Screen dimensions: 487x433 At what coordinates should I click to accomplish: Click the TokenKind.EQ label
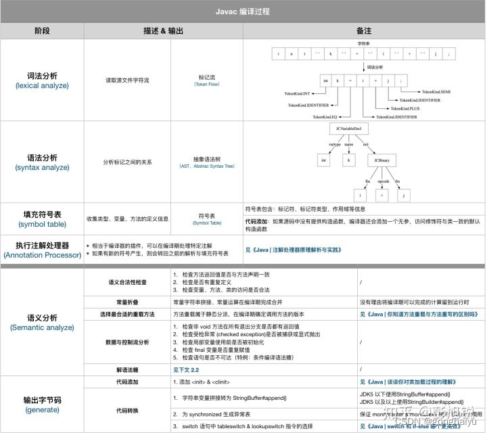tap(325, 117)
